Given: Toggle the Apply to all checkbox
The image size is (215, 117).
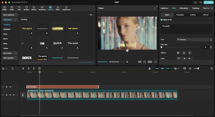Looking at the screenshot, I should pos(162,20).
